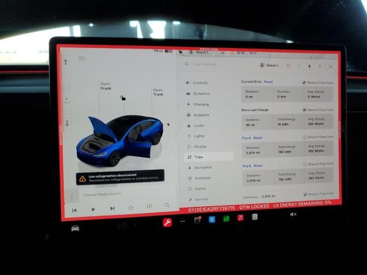Open the Controls settings menu

pyautogui.click(x=200, y=83)
